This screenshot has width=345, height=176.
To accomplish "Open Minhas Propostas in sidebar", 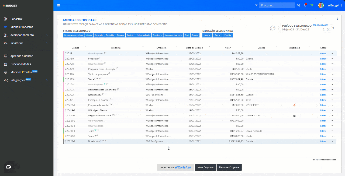I will click(22, 27).
